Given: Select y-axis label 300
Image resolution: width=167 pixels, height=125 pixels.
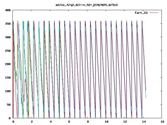Looking at the screenshot, I should (8, 37).
